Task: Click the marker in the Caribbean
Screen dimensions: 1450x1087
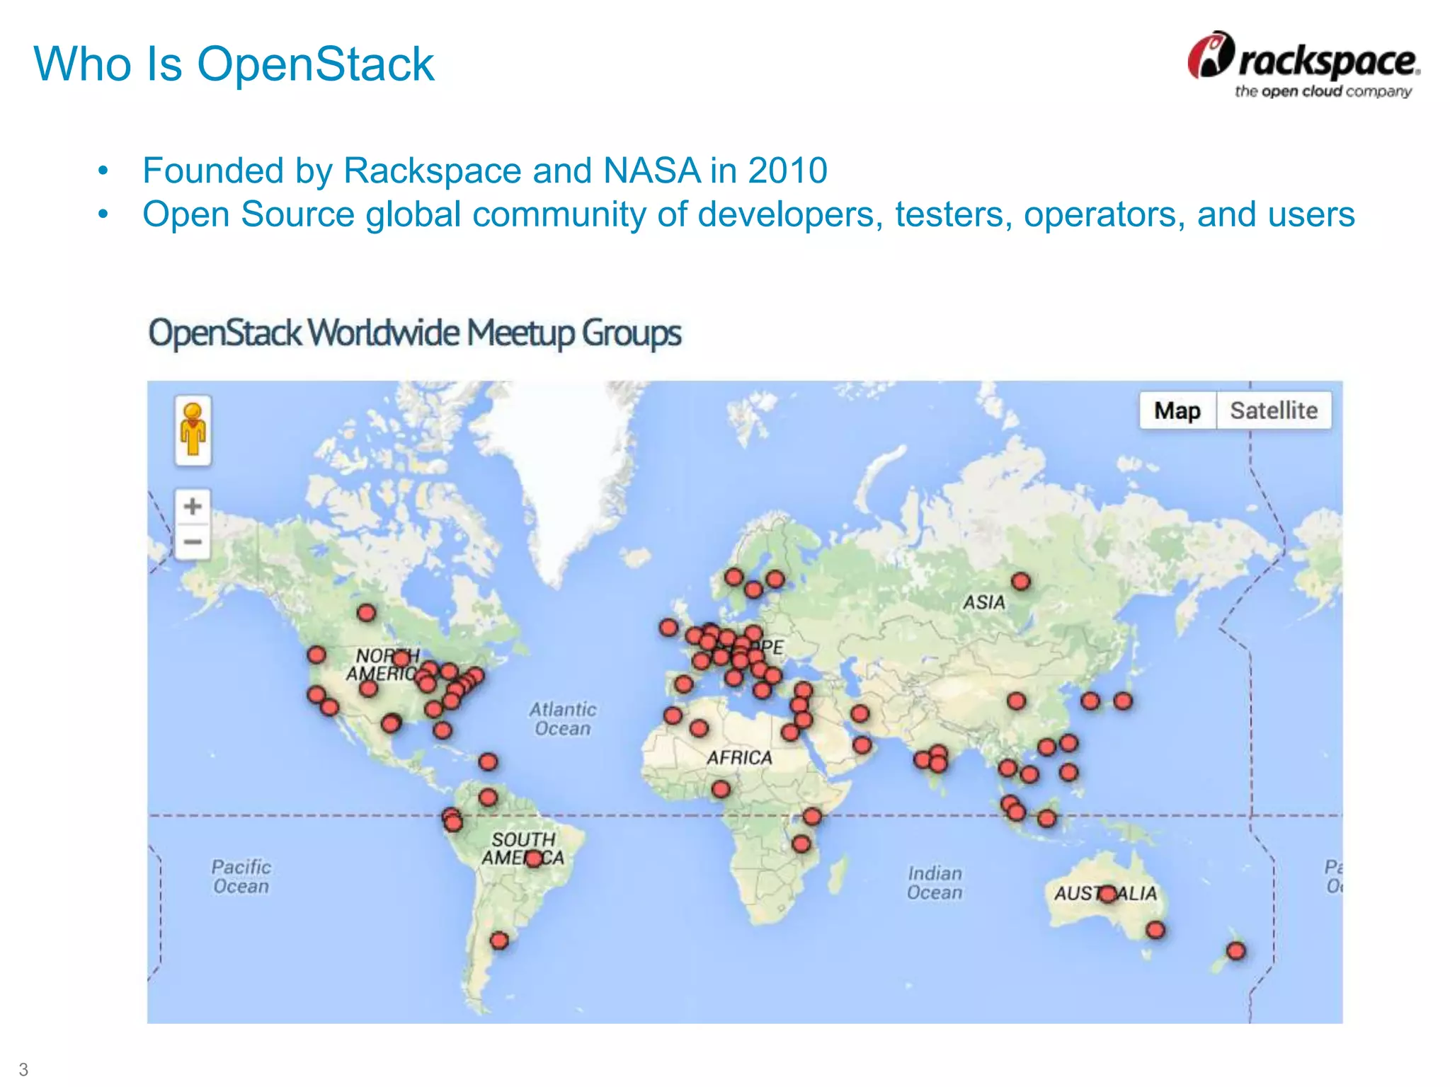Action: pos(488,762)
